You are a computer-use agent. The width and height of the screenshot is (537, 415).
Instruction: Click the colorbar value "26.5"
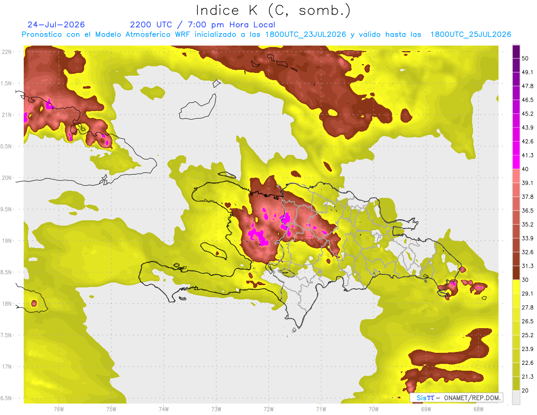528,321
